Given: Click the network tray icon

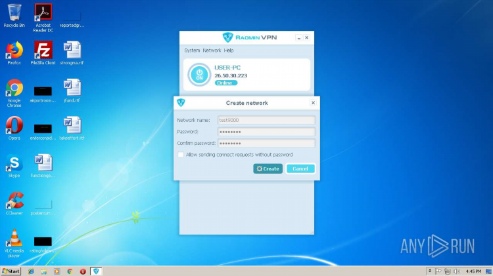Looking at the screenshot, I should click(448, 271).
